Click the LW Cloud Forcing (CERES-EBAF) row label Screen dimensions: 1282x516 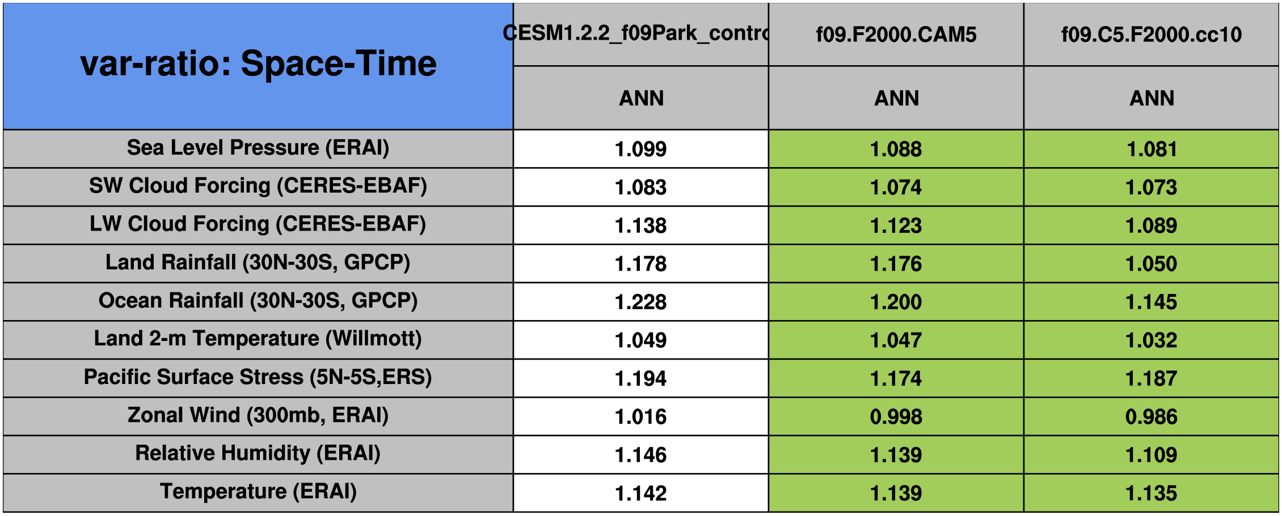(x=258, y=225)
